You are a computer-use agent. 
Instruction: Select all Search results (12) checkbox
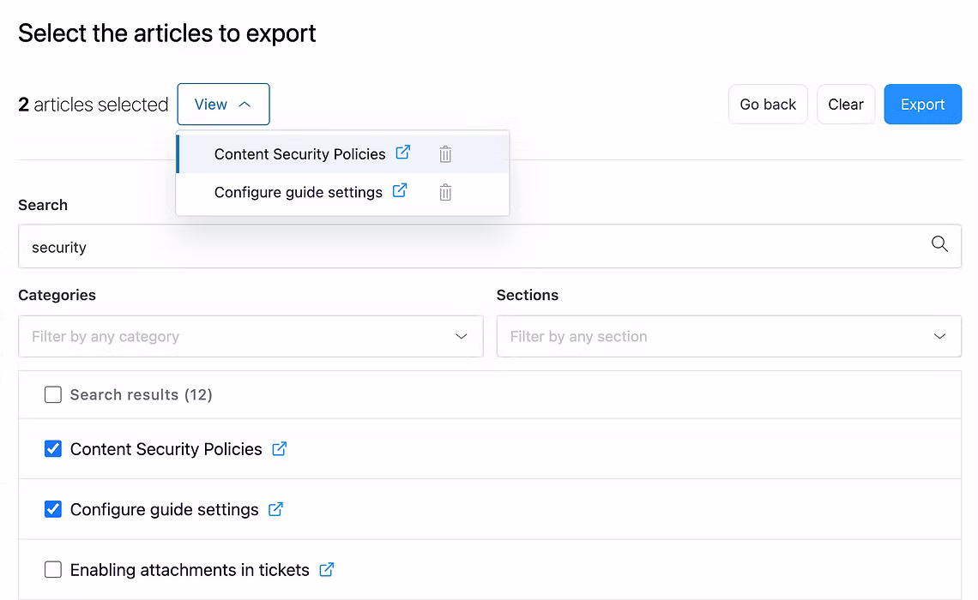coord(53,394)
